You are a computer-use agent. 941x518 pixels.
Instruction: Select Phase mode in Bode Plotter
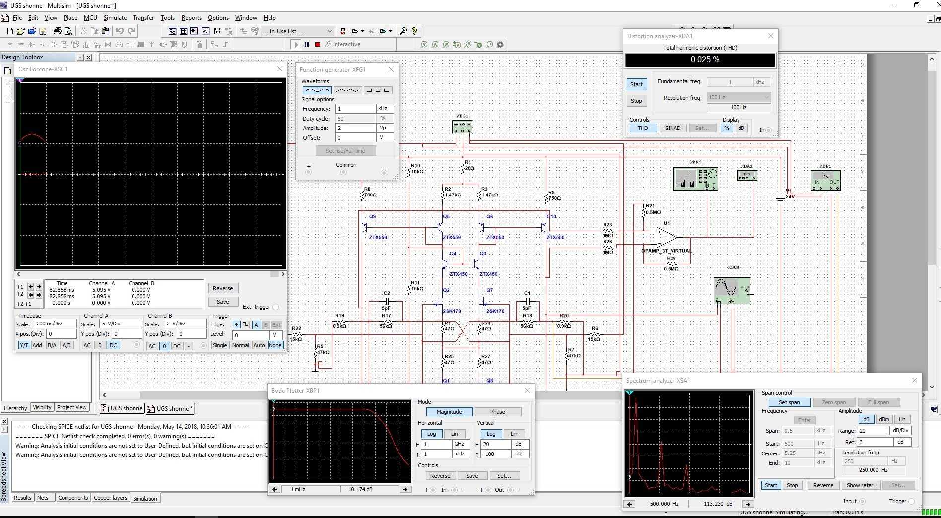(x=497, y=412)
